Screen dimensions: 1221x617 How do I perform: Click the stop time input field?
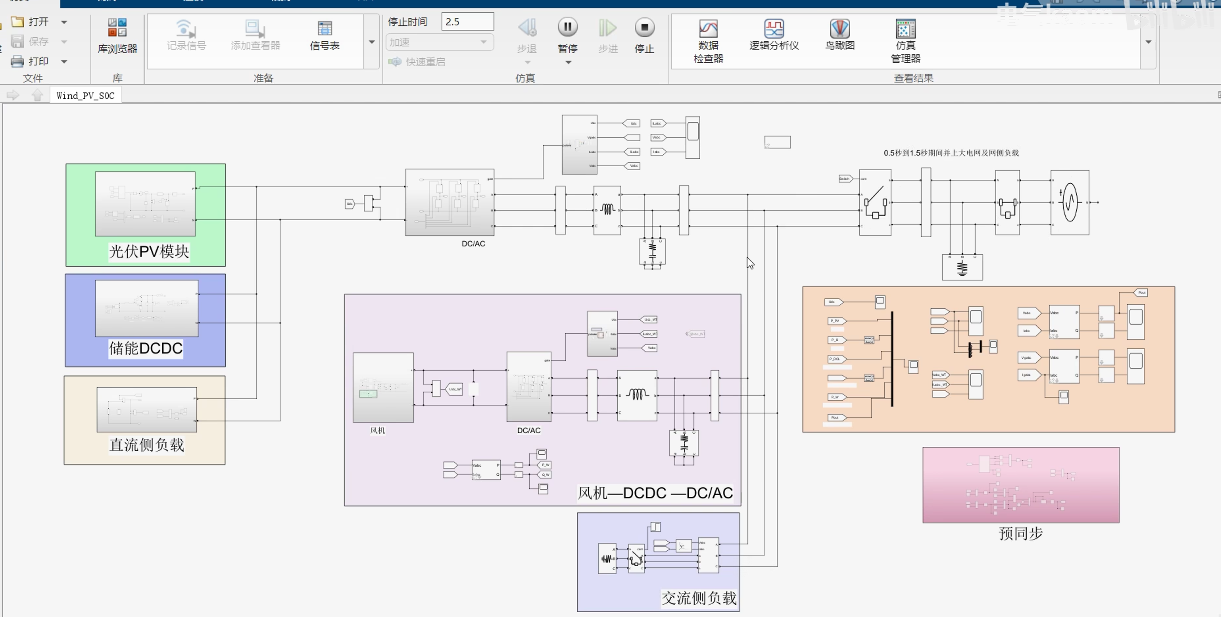pos(467,22)
